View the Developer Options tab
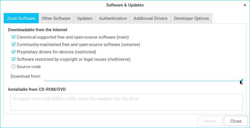This screenshot has height=128, width=250. [x=191, y=18]
